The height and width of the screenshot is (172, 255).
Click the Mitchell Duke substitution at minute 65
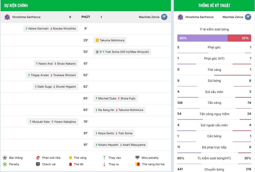tap(116, 98)
